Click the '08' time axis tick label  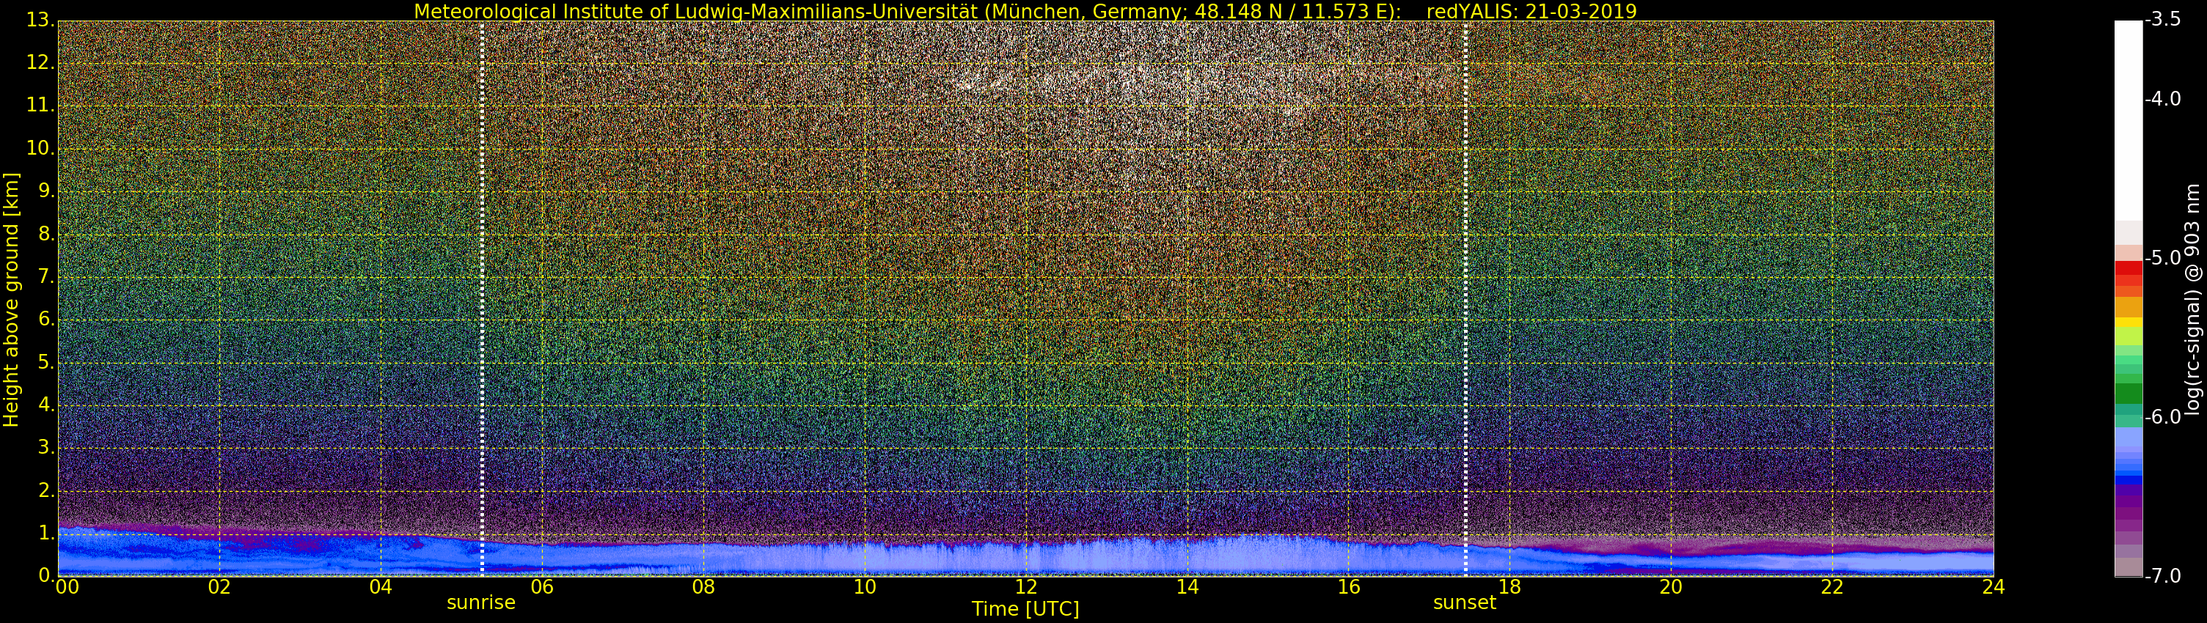(703, 586)
